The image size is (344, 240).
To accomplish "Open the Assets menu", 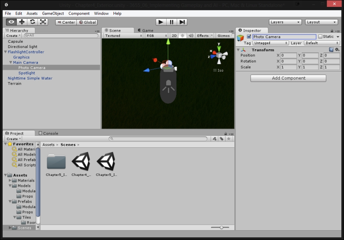I will tap(32, 13).
